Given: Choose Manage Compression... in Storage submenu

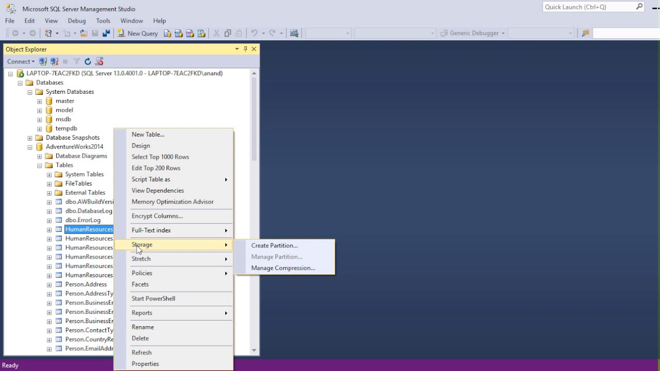Looking at the screenshot, I should [284, 268].
